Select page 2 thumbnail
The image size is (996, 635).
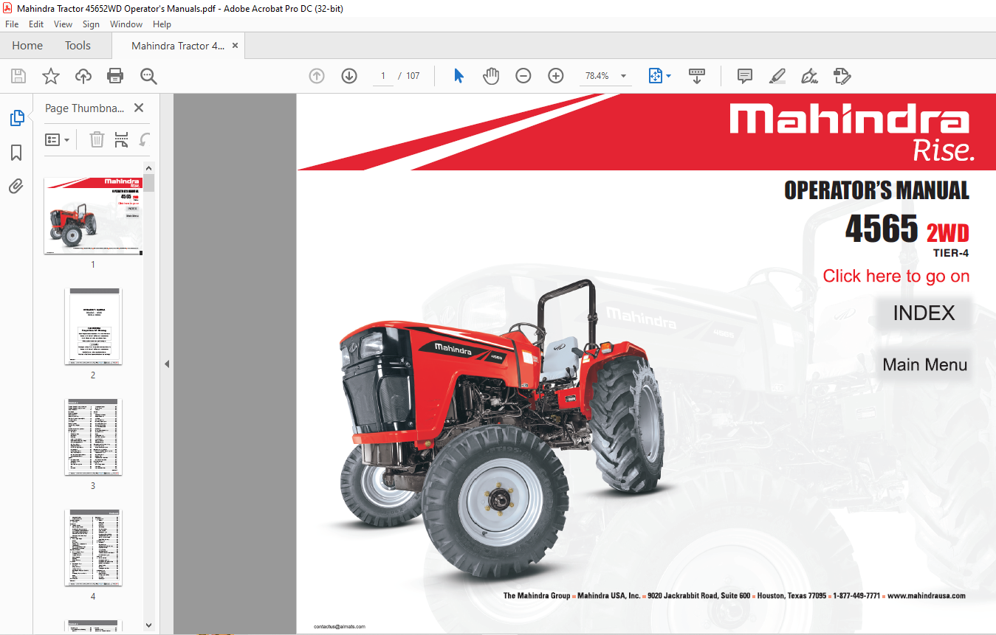(93, 327)
